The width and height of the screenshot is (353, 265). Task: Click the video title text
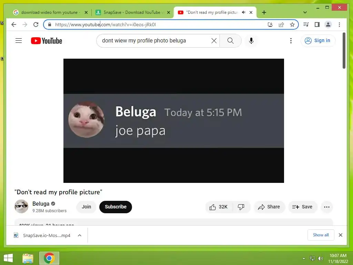[58, 192]
